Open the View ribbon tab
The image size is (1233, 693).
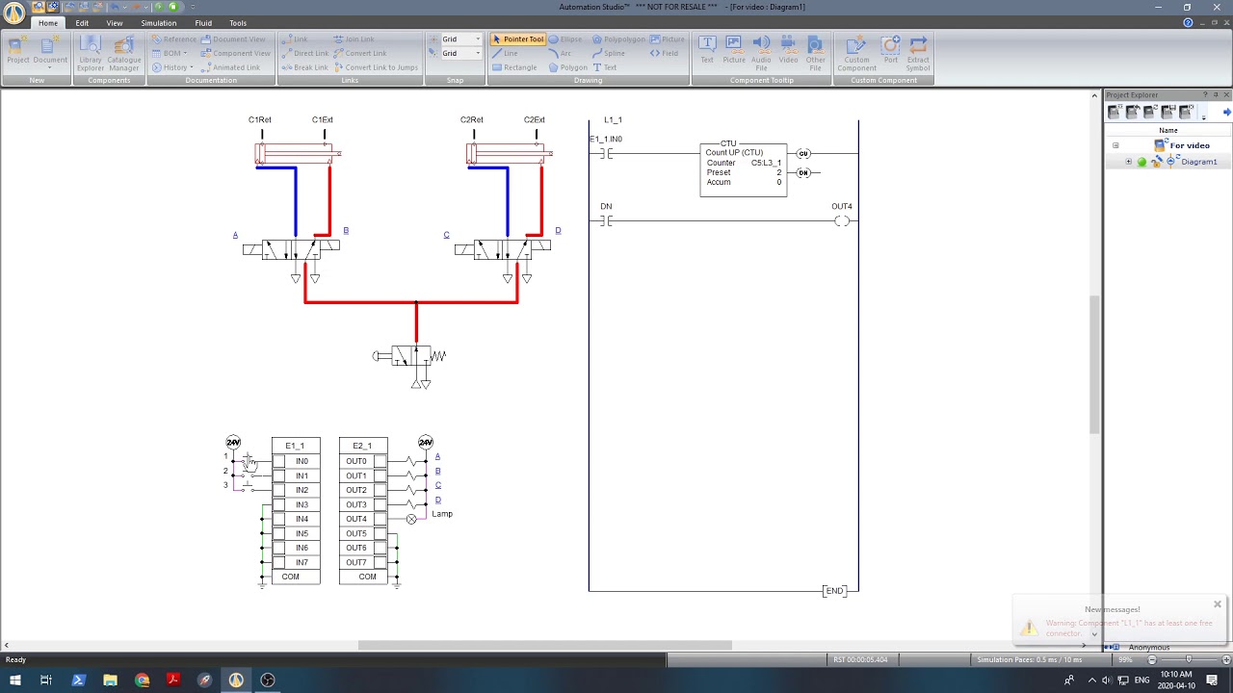(x=115, y=23)
